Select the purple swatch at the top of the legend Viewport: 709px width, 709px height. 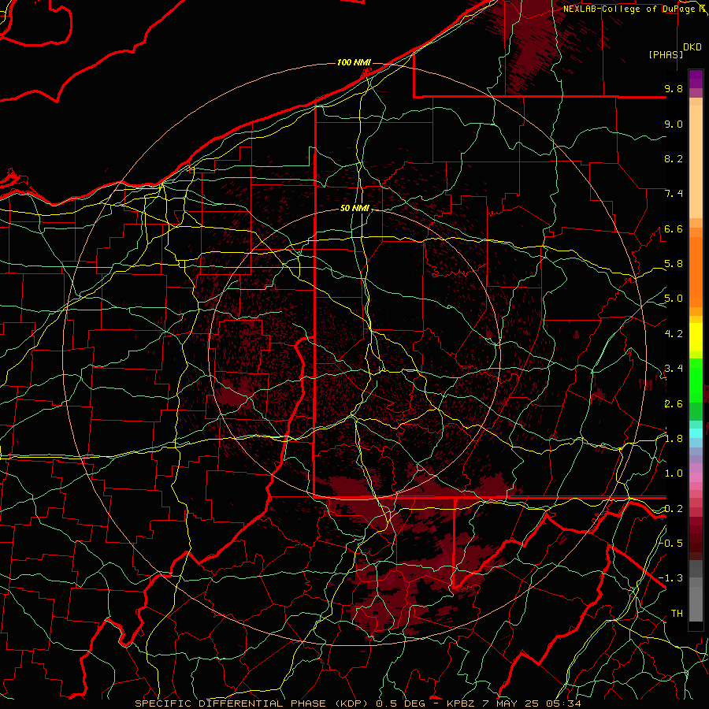click(696, 79)
